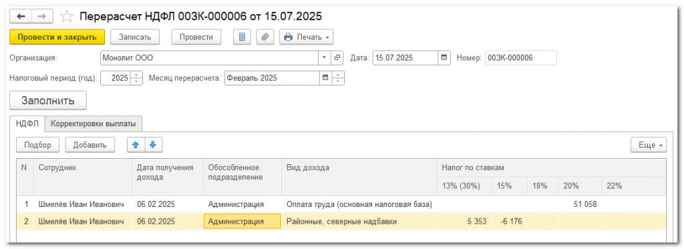This screenshot has height=249, width=684.
Task: Switch to the НДФЛ tab
Action: click(27, 123)
